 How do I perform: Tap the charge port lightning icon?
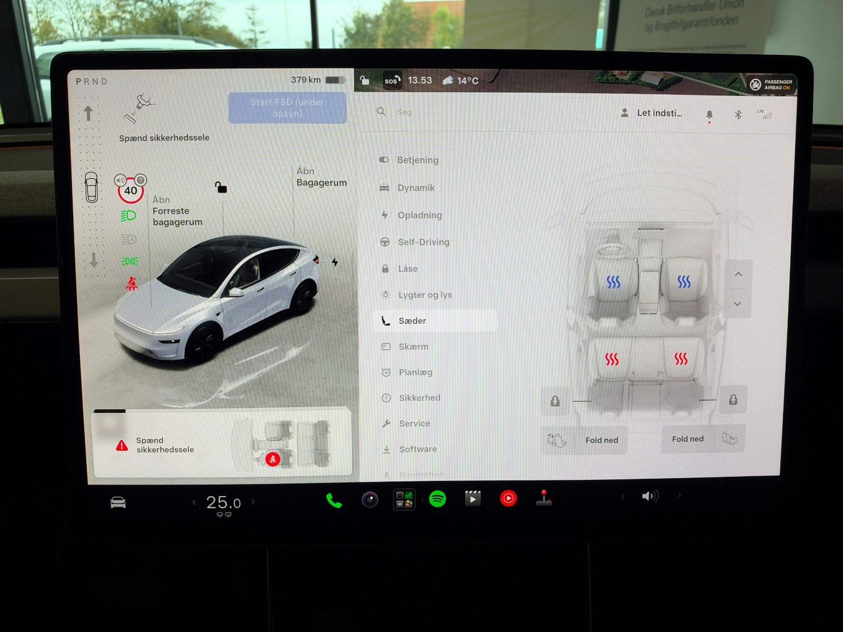[x=335, y=262]
